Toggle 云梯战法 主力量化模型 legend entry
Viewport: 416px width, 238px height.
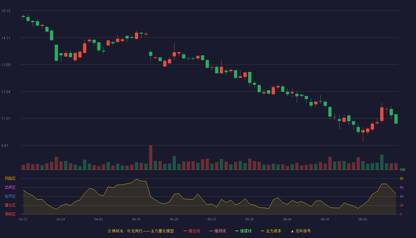coord(141,231)
